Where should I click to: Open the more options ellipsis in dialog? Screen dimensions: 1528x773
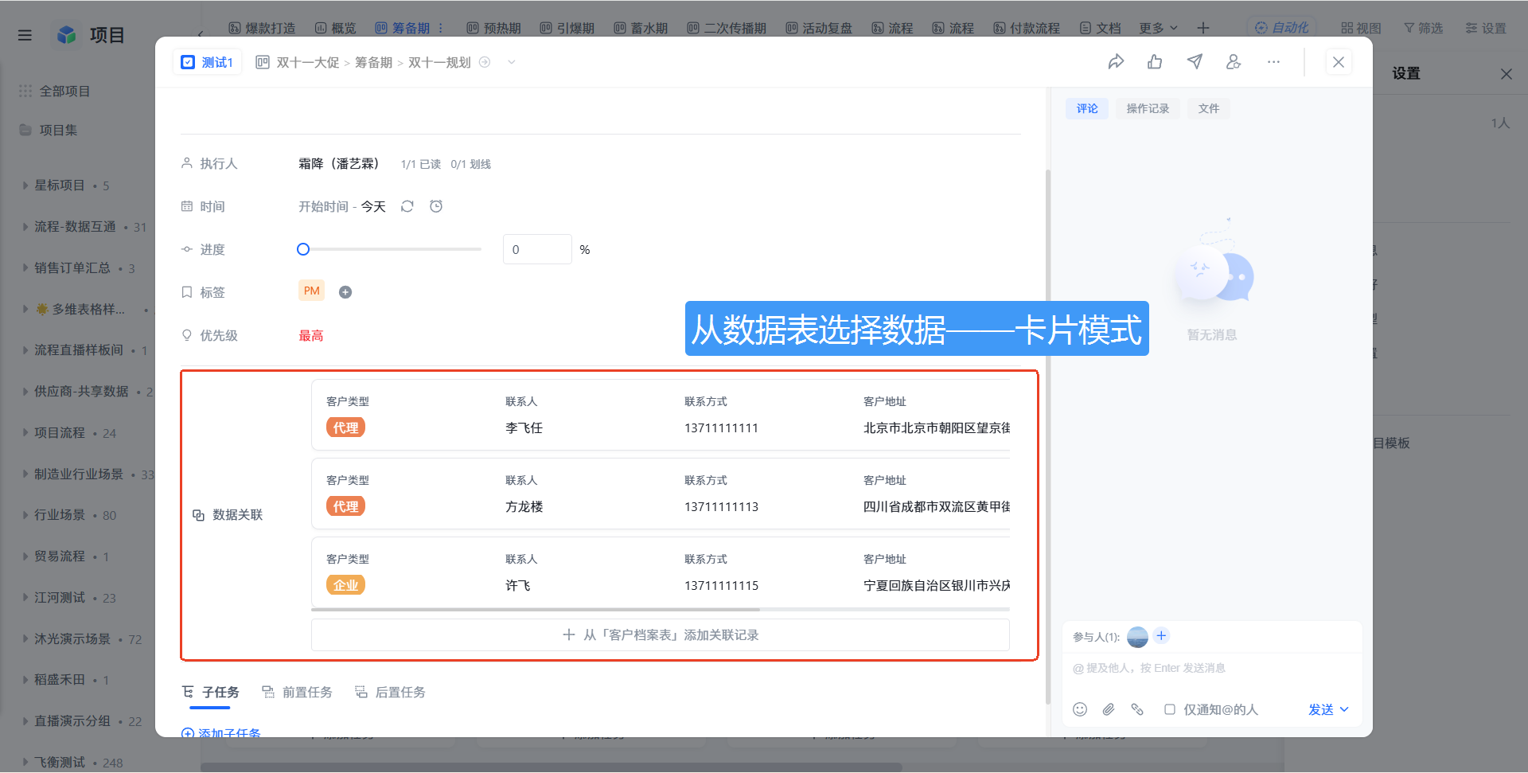(x=1273, y=62)
